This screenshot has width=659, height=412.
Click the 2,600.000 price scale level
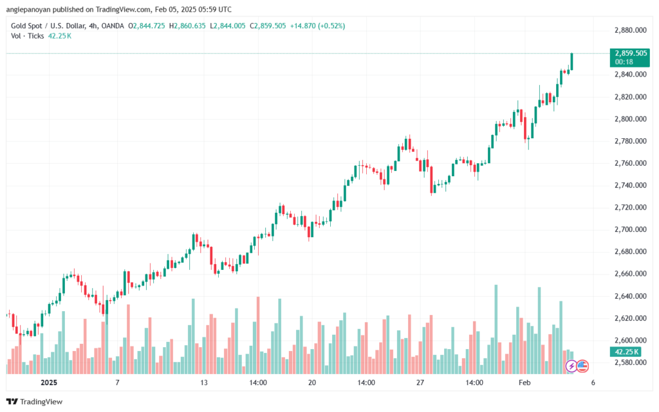(x=631, y=340)
